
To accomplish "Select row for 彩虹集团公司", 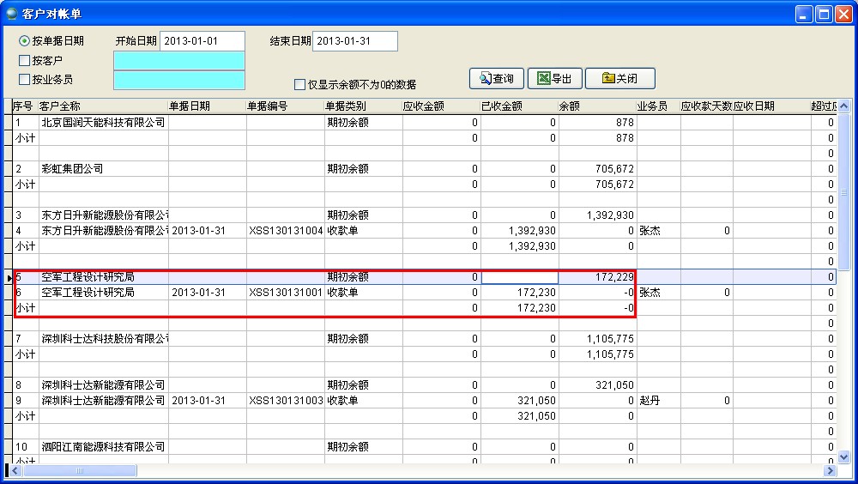I will coord(103,169).
